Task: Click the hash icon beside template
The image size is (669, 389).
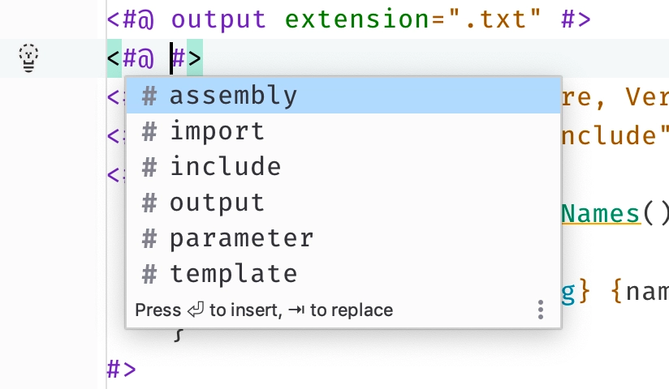Action: 149,274
